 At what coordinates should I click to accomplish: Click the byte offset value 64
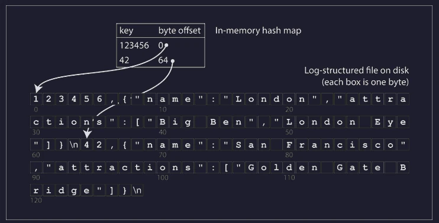163,60
